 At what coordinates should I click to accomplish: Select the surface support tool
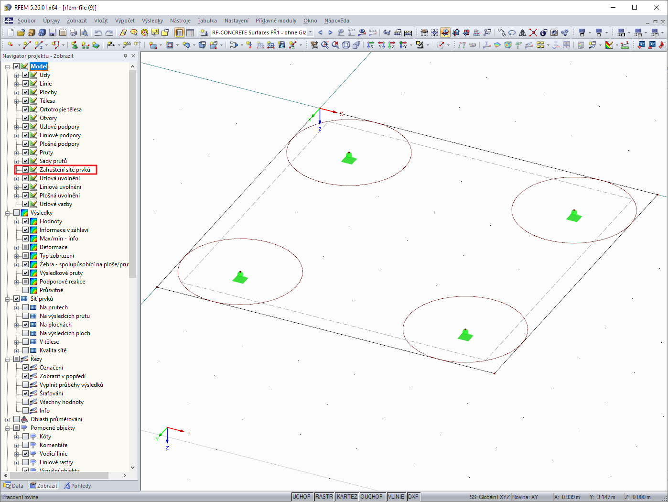tap(96, 45)
